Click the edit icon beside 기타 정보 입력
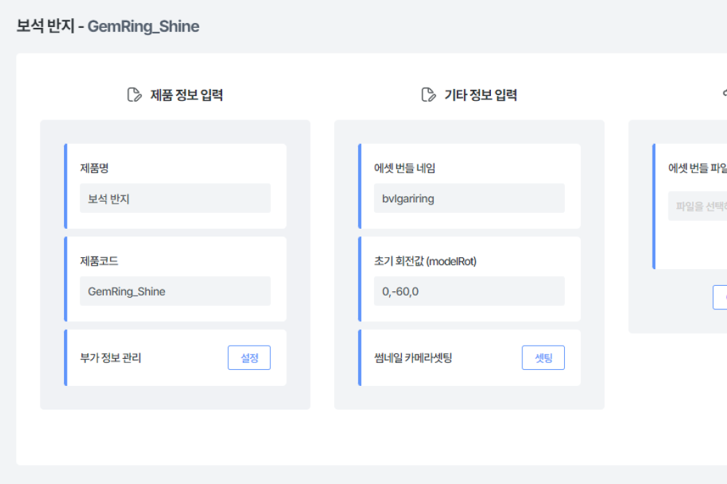The image size is (727, 484). pyautogui.click(x=428, y=95)
